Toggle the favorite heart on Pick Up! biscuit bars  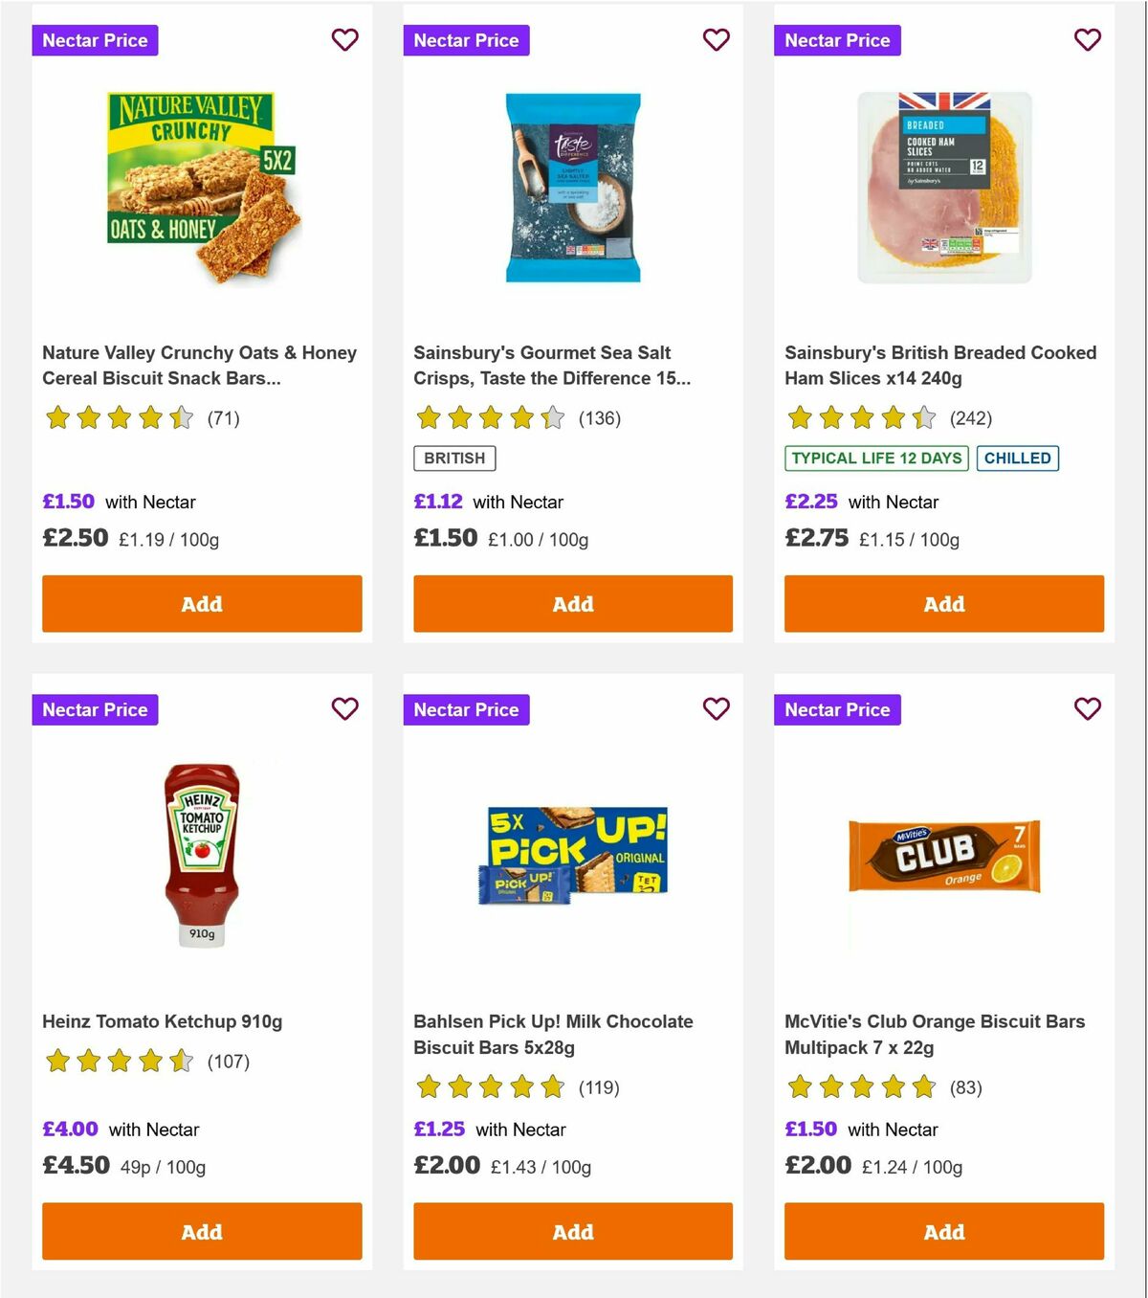pos(716,709)
